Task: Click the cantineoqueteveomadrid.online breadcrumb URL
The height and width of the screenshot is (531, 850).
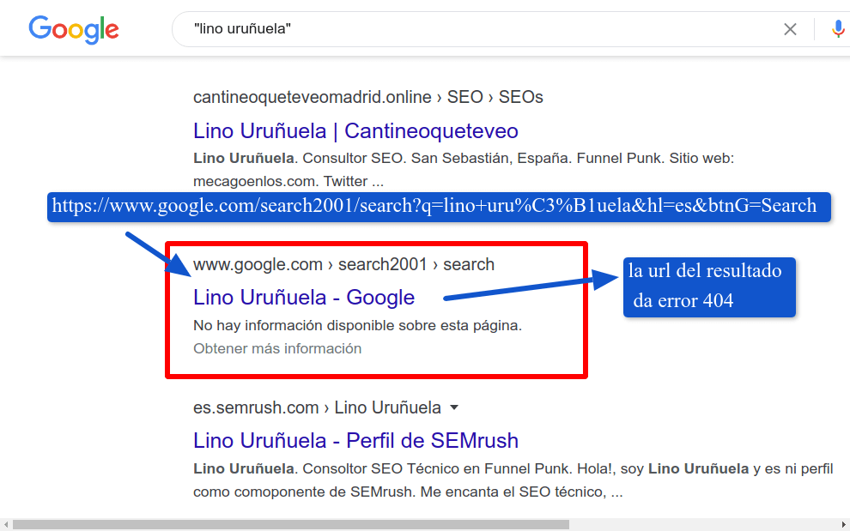Action: coord(368,97)
